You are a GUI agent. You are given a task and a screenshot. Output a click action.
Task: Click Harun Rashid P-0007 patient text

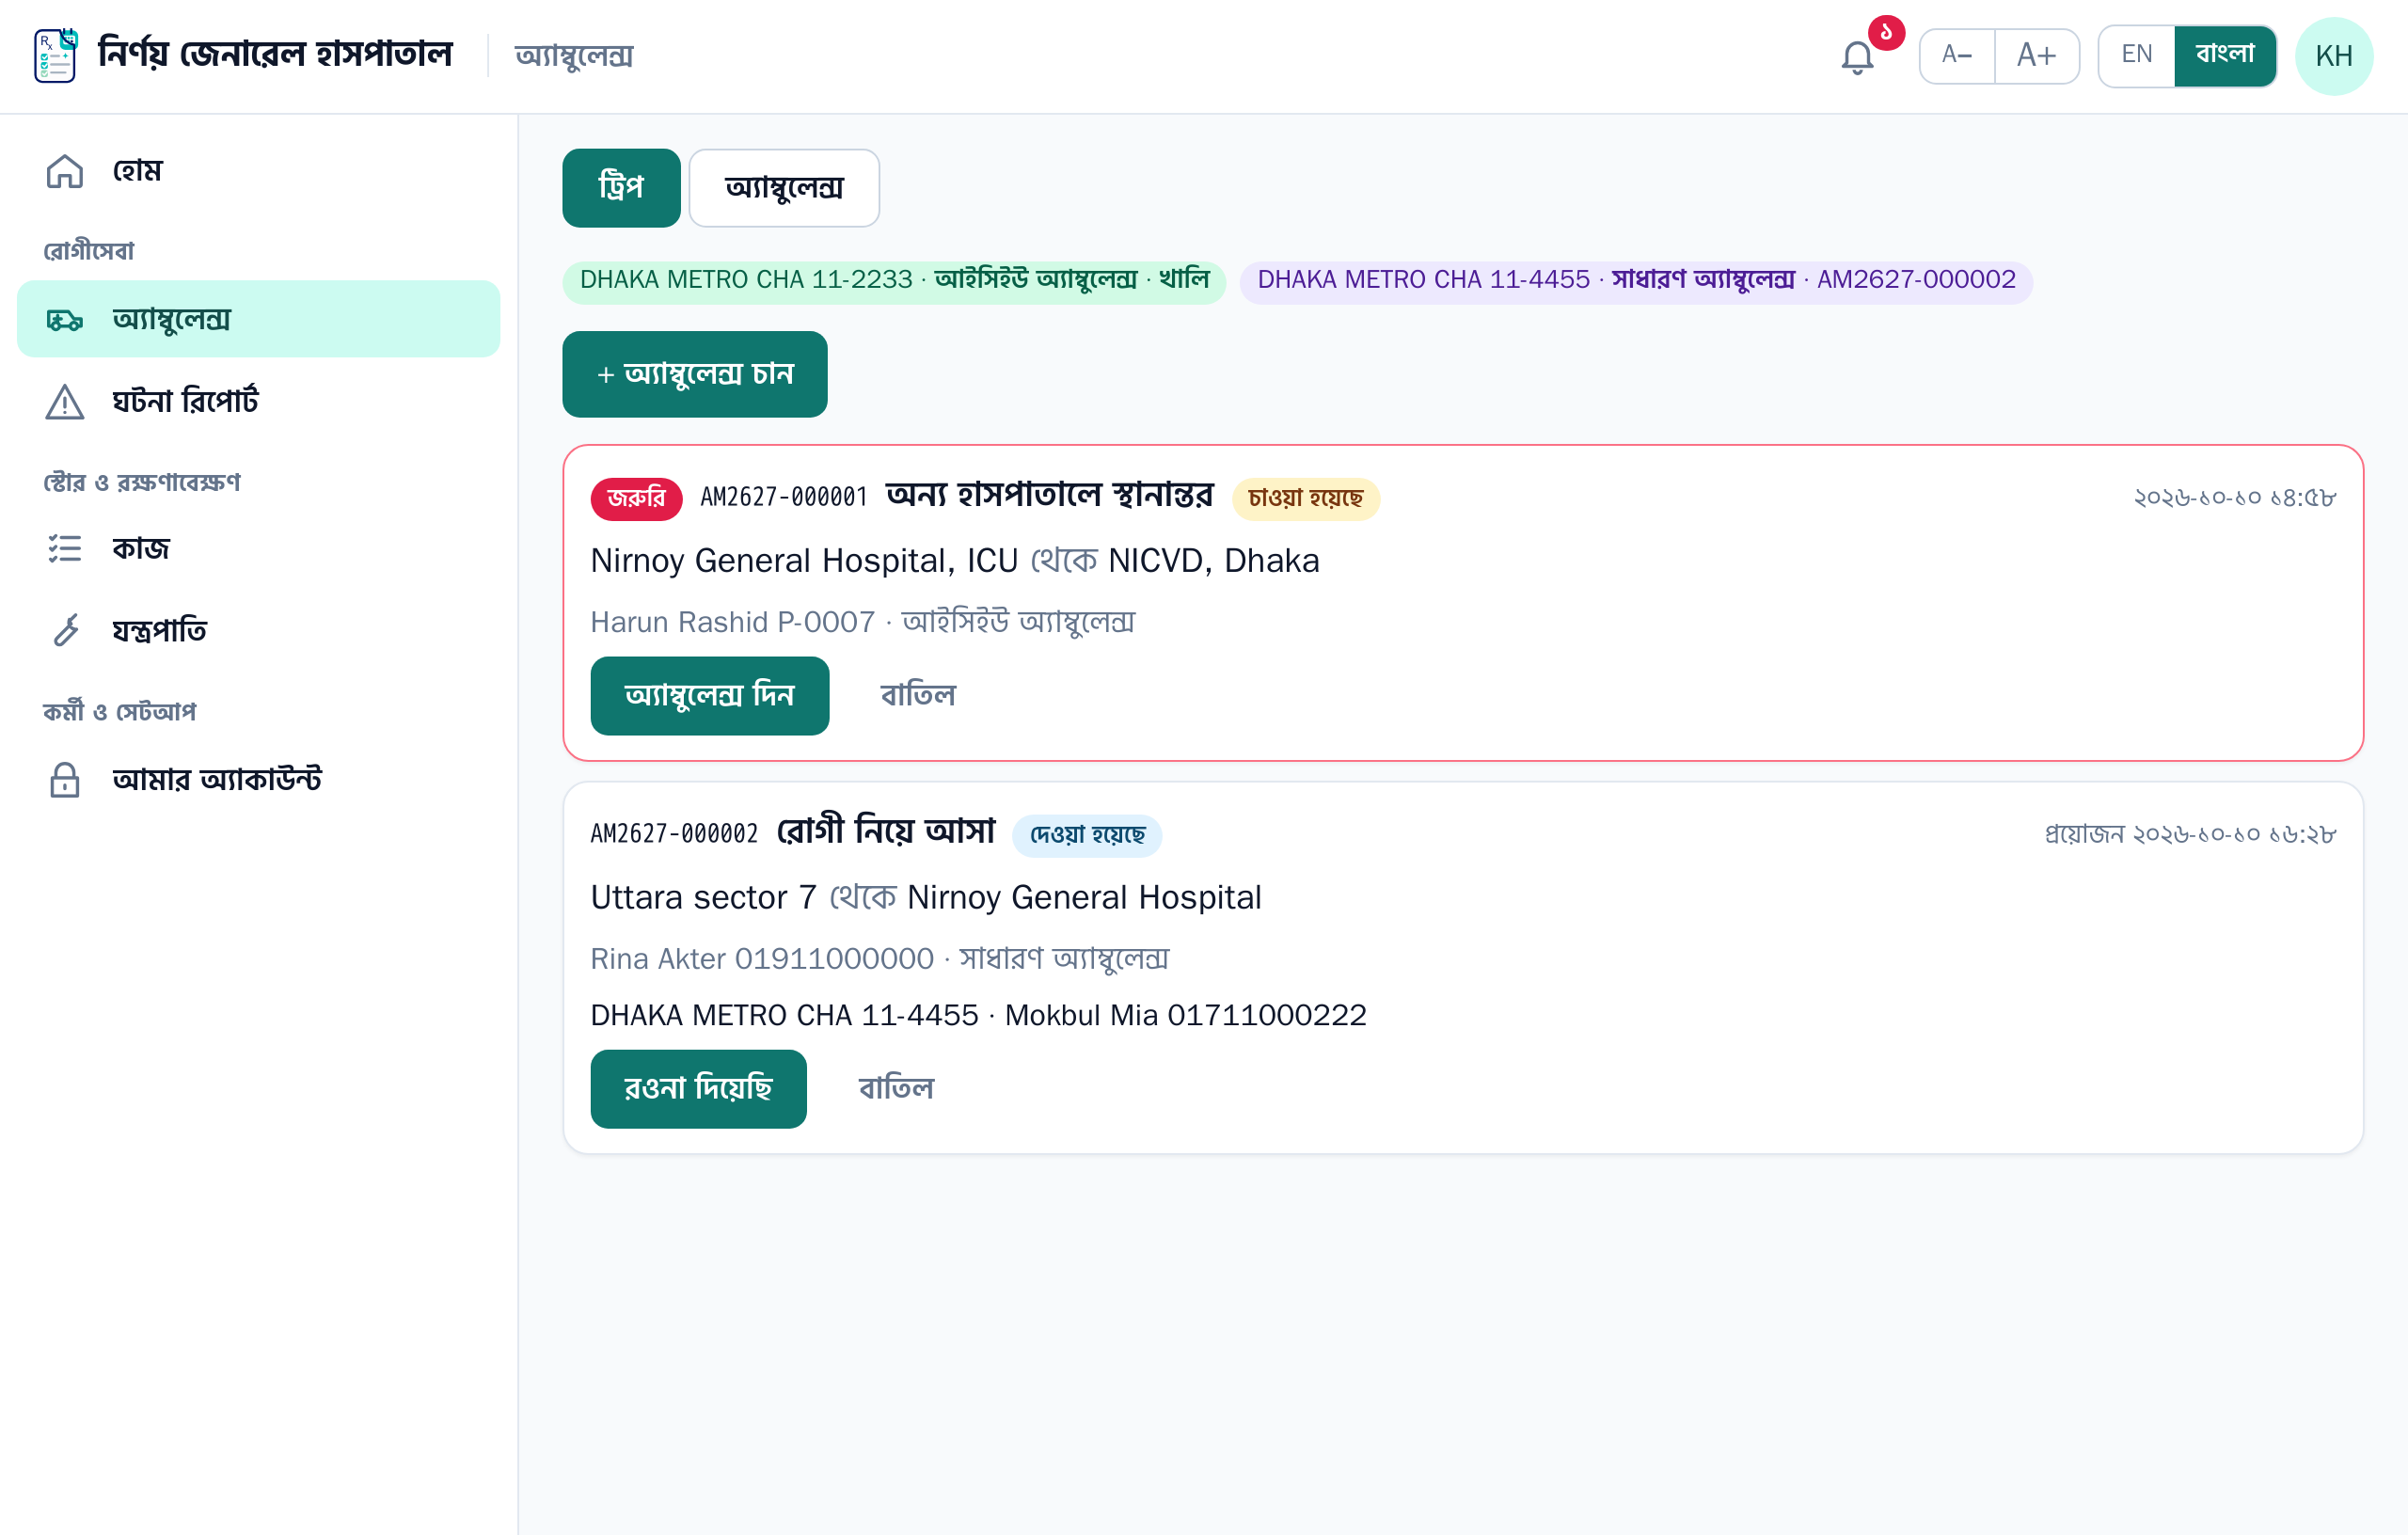tap(733, 623)
